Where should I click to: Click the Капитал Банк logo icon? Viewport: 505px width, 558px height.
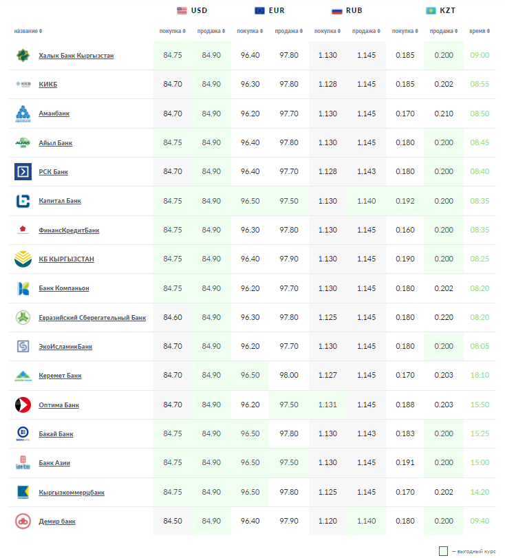23,201
